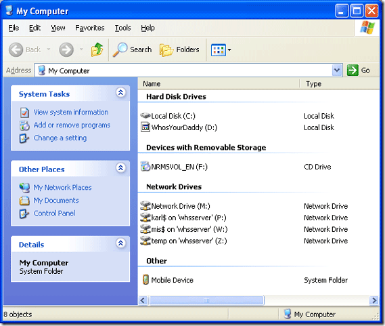This screenshot has height=326, width=385.
Task: Click the My Network Places icon
Action: (x=24, y=188)
